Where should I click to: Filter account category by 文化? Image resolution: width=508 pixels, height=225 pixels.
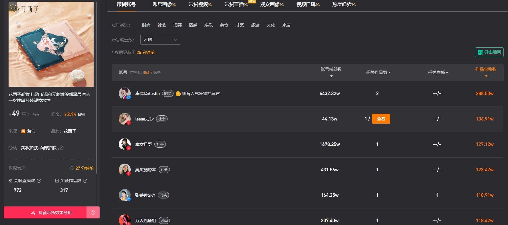271,25
